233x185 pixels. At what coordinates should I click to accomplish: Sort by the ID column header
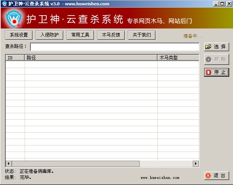(x=15, y=58)
